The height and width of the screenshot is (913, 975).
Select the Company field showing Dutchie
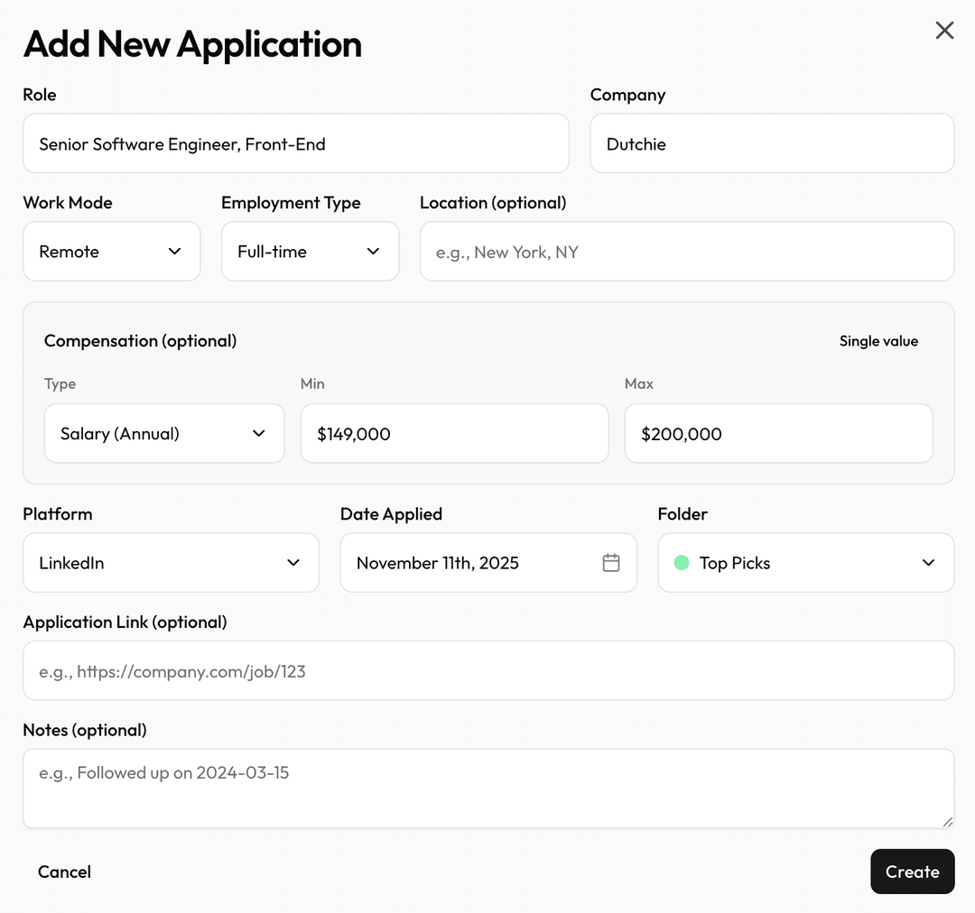(x=772, y=143)
